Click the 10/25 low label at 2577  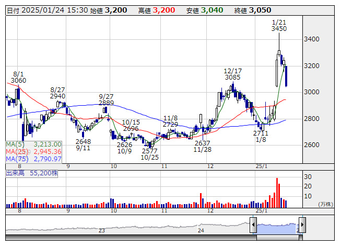point(149,153)
